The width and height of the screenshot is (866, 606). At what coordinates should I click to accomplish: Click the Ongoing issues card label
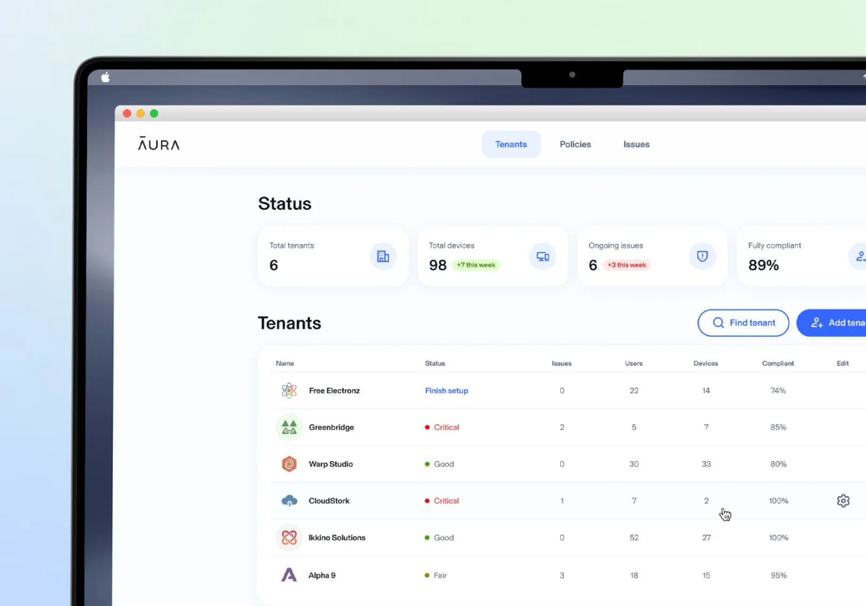tap(616, 245)
